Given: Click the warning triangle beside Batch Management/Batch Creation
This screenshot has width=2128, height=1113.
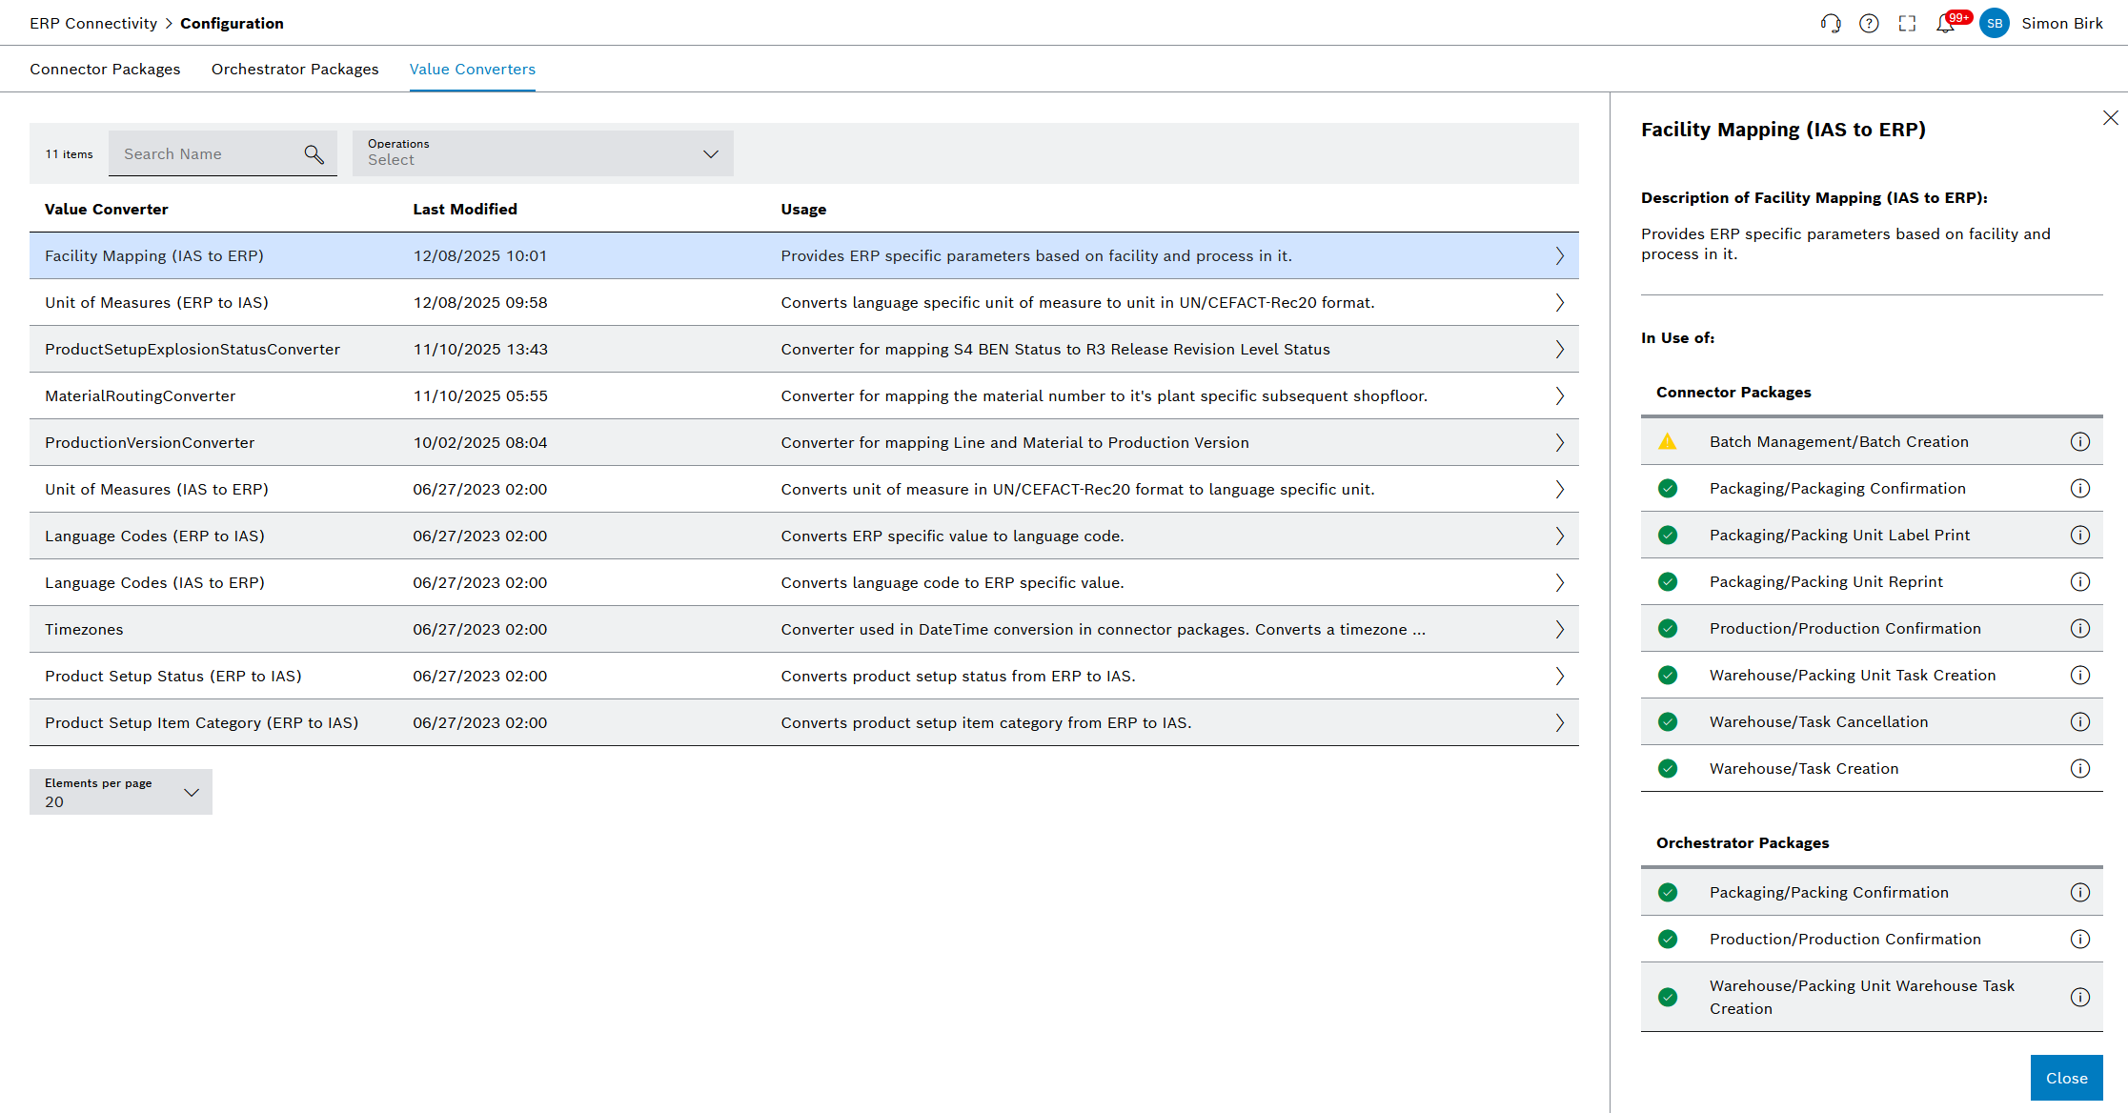Looking at the screenshot, I should [x=1668, y=441].
